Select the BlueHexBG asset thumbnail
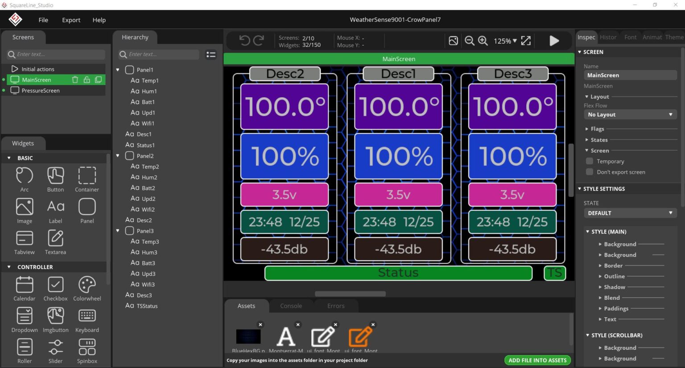685x368 pixels. (248, 336)
